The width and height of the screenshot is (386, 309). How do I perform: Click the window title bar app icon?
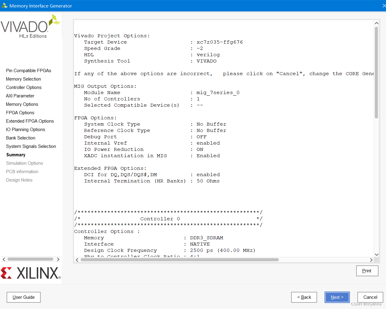pos(5,6)
